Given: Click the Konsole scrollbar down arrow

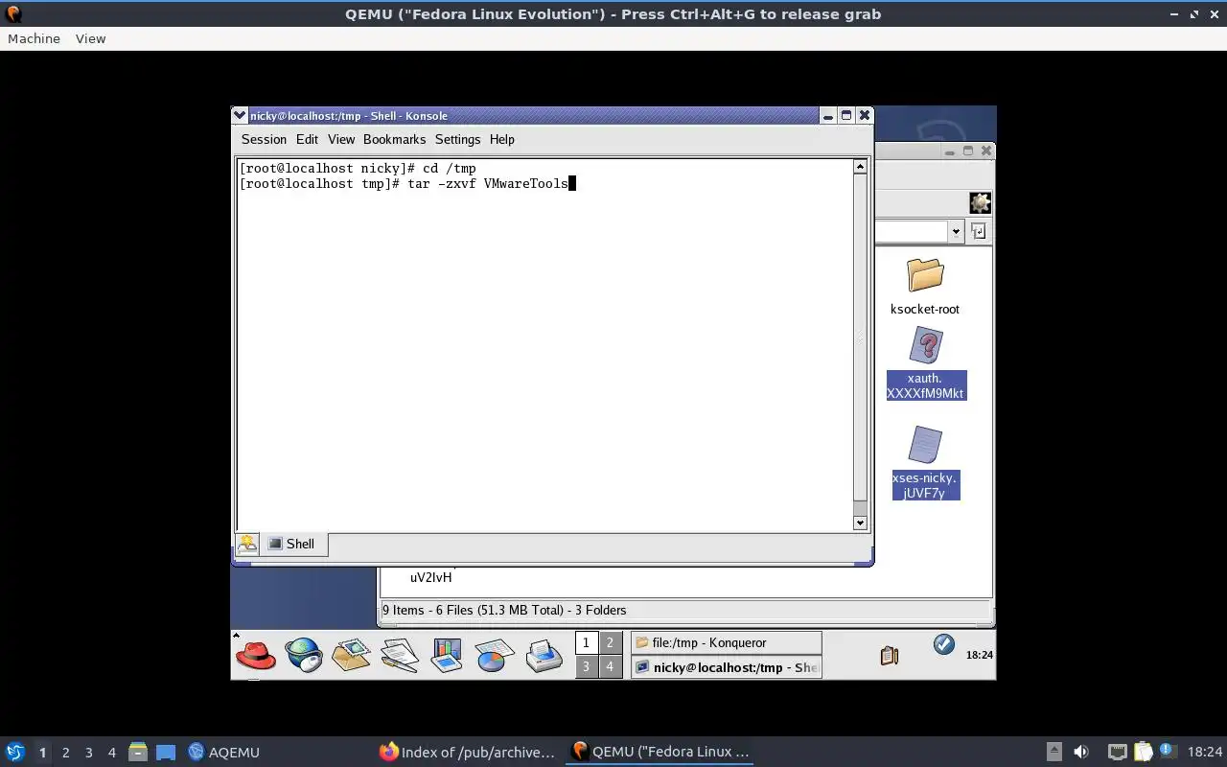Looking at the screenshot, I should click(860, 523).
